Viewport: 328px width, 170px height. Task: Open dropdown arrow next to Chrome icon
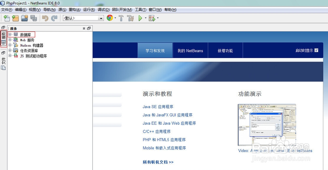point(115,18)
